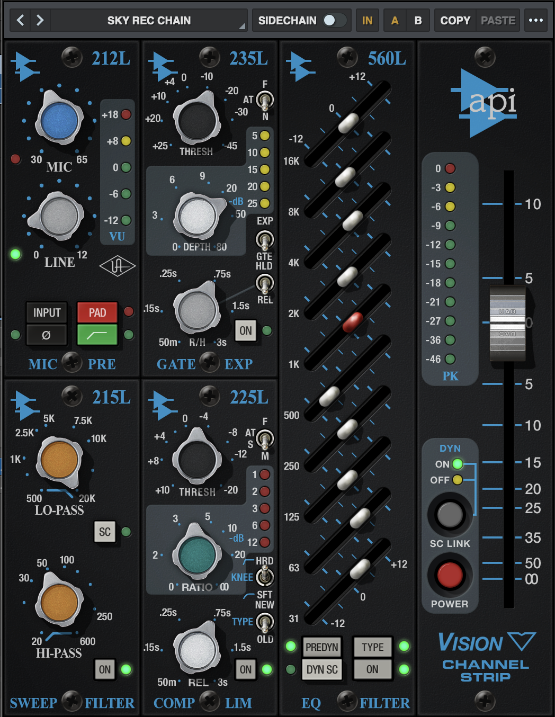Toggle the IN bypass button
This screenshot has height=717, width=555.
tap(367, 21)
